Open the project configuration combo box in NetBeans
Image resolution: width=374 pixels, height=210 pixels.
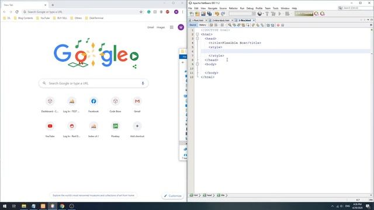point(242,14)
